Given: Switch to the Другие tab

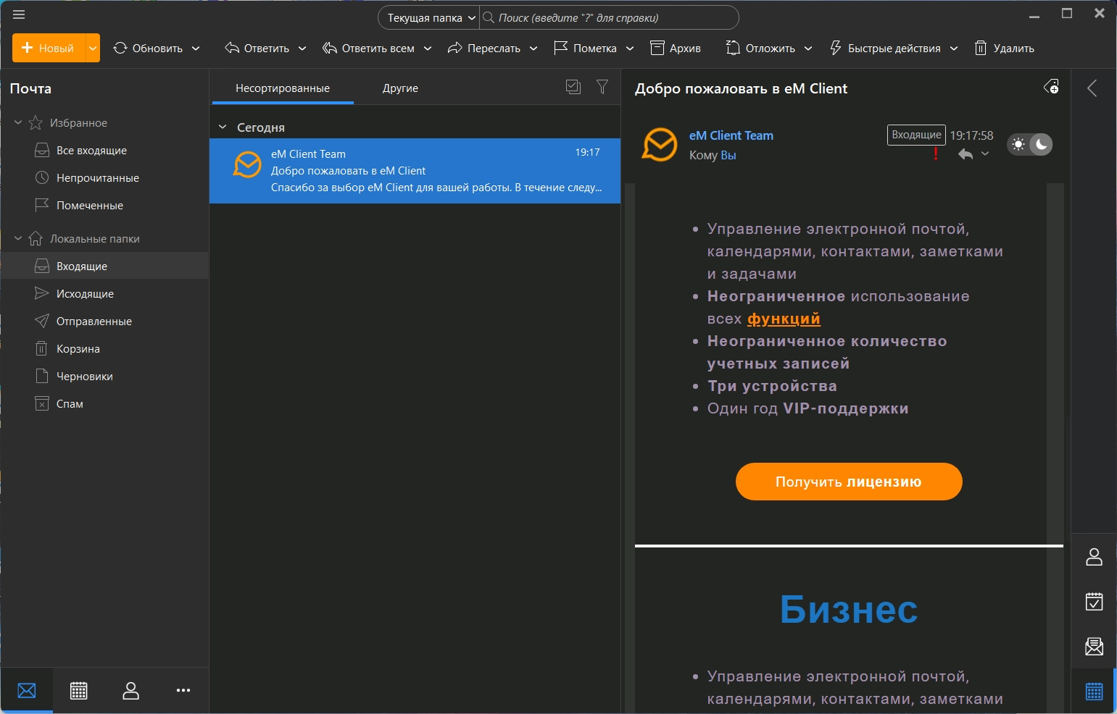Looking at the screenshot, I should click(x=400, y=88).
